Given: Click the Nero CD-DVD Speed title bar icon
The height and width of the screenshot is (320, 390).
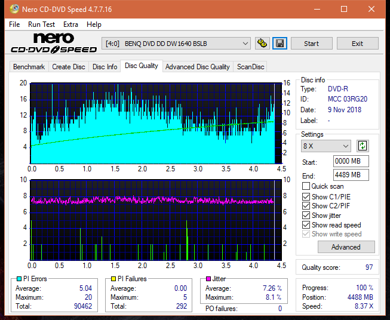Looking at the screenshot, I should click(x=14, y=9).
